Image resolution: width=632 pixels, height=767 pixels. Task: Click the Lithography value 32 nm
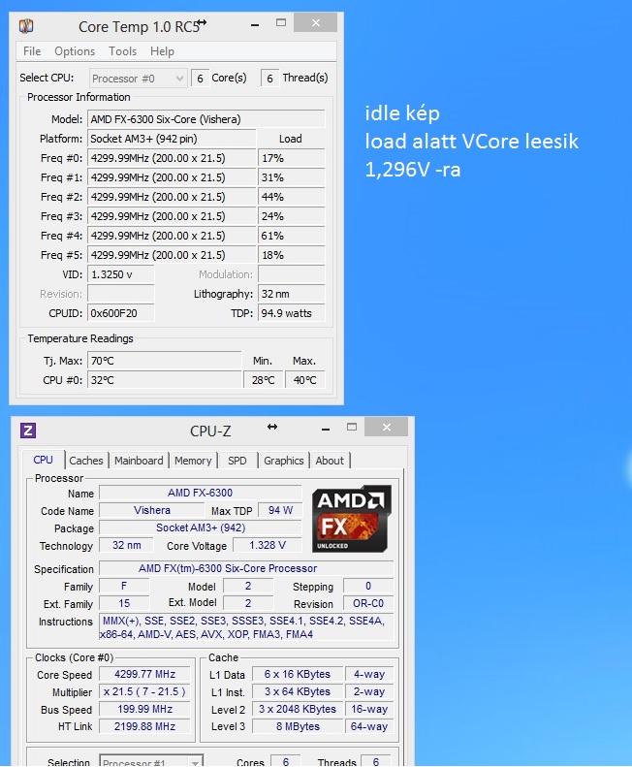click(x=292, y=294)
